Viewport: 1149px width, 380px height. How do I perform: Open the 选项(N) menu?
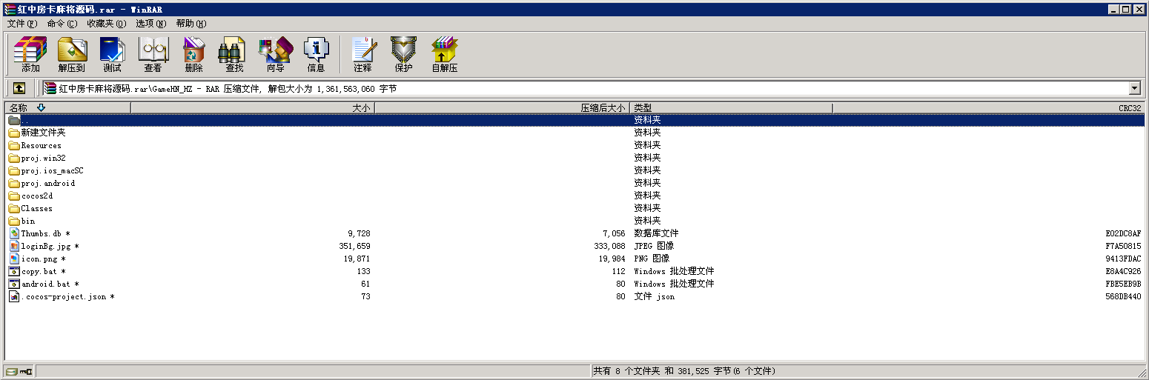click(150, 24)
